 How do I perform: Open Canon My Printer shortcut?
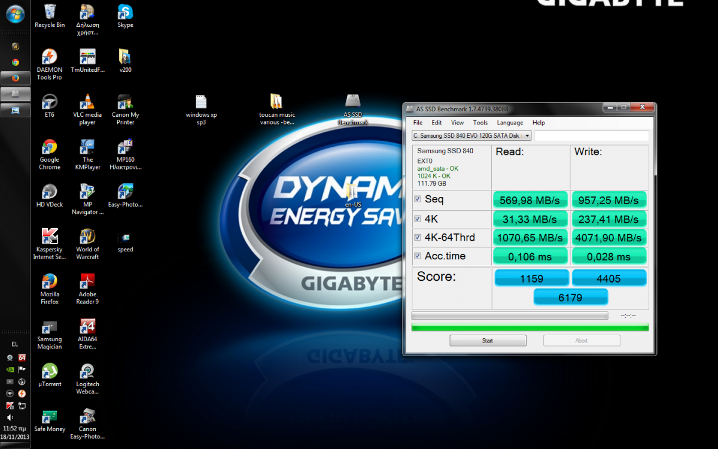[125, 110]
